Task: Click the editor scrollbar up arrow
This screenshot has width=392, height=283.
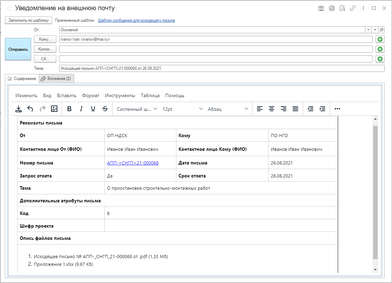Action: tap(375, 119)
